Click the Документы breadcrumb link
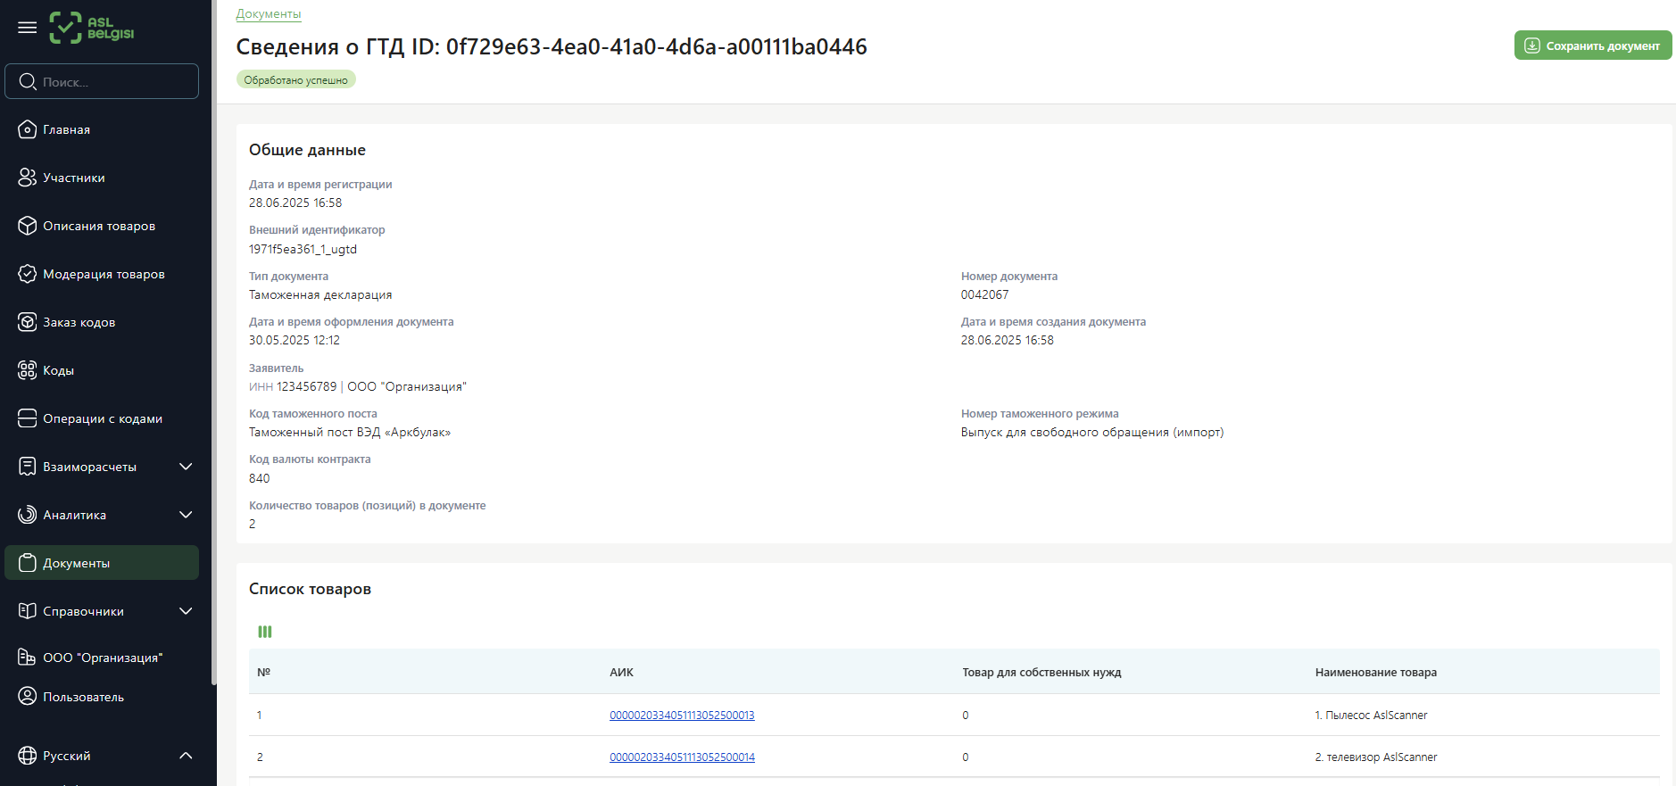The height and width of the screenshot is (786, 1676). (268, 14)
